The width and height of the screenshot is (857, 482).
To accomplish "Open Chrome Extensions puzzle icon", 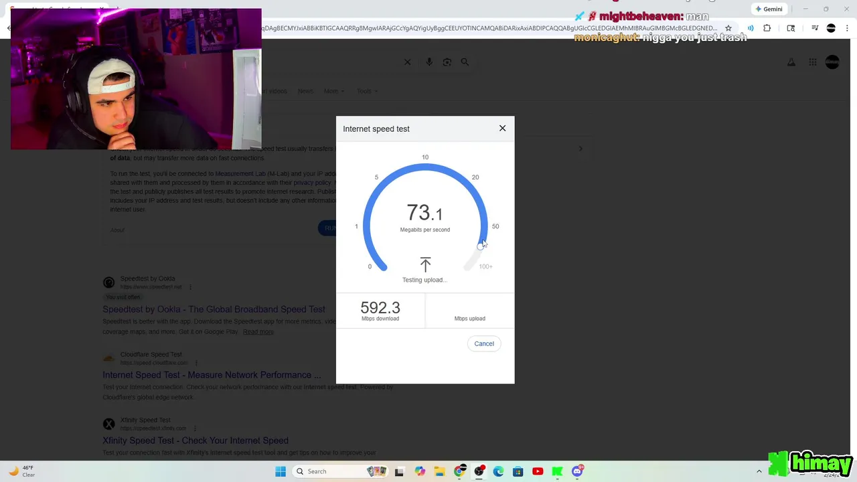I will (767, 28).
